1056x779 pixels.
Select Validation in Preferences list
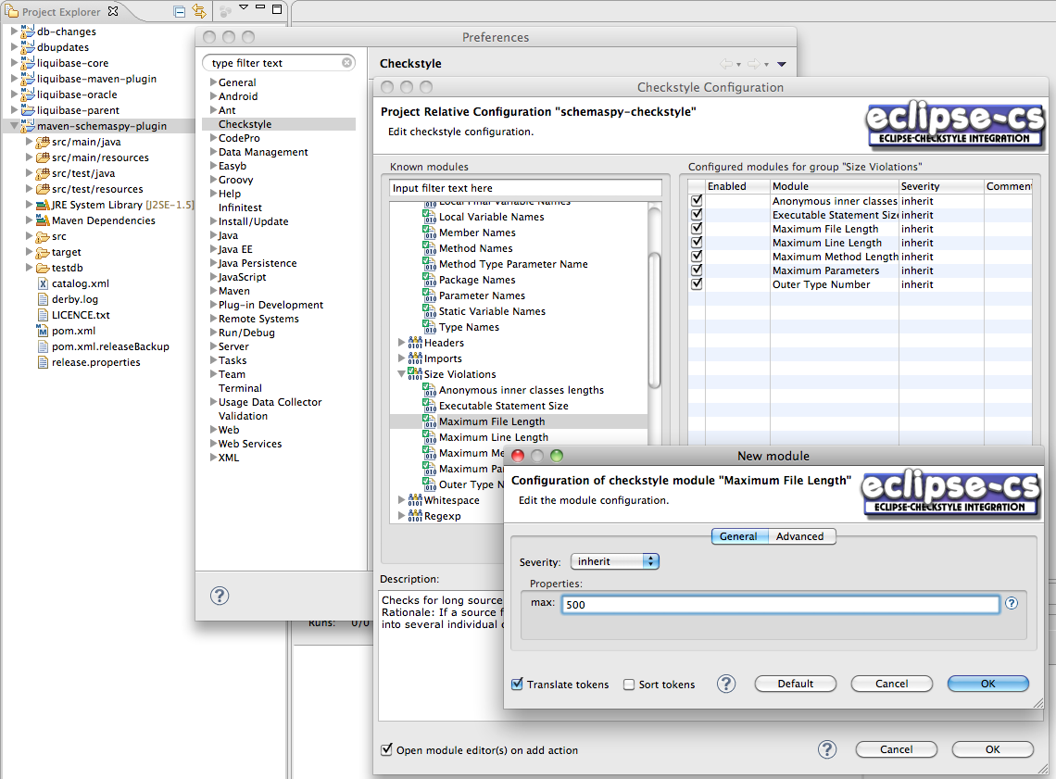[243, 416]
